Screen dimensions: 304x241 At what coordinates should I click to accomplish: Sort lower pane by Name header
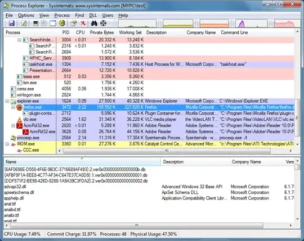click(x=82, y=162)
